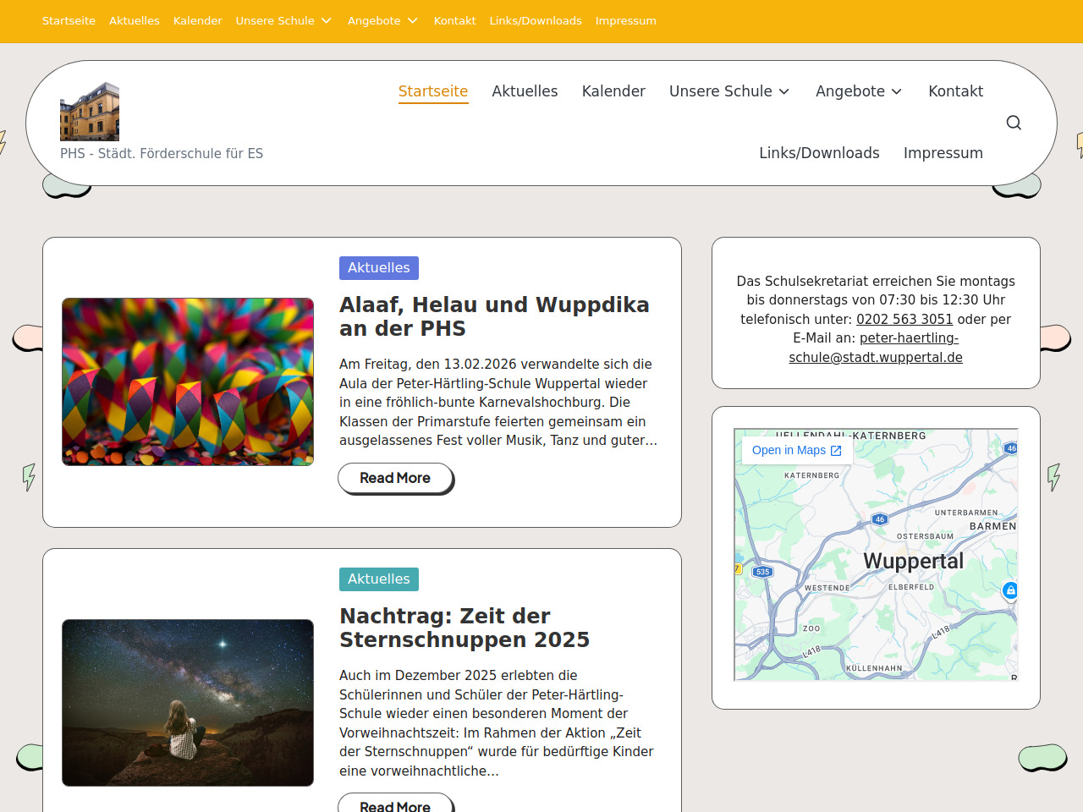Click the external link icon in Open in Maps
This screenshot has width=1083, height=812.
click(836, 451)
